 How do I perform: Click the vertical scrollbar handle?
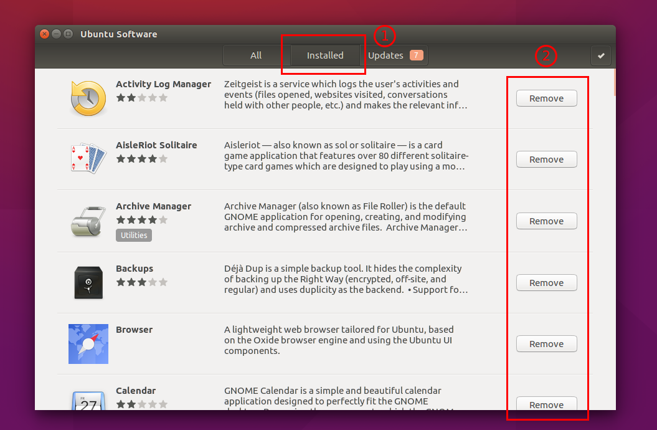tap(614, 82)
